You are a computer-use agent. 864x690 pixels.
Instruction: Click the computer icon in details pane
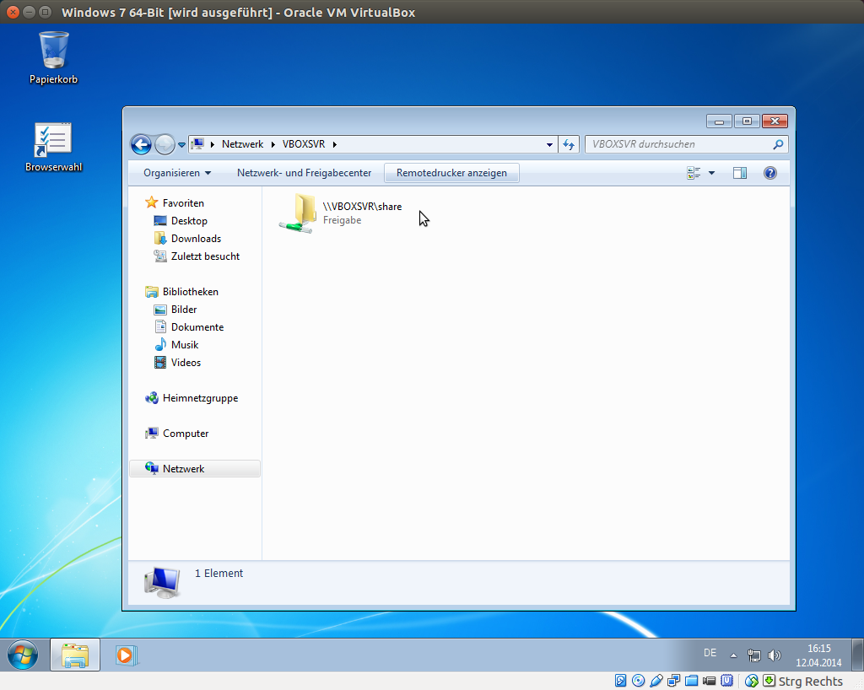pyautogui.click(x=162, y=583)
